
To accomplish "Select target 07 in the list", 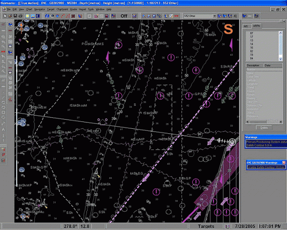I will click(x=252, y=34).
